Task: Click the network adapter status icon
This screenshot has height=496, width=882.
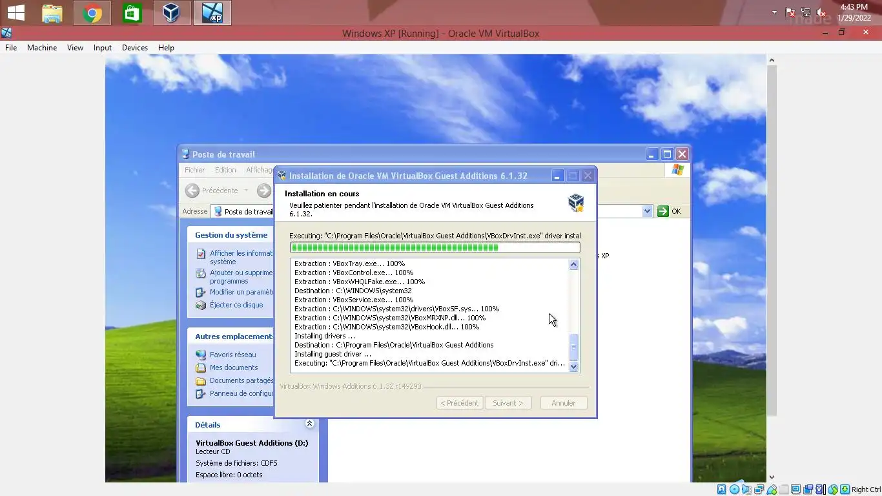Action: (x=759, y=490)
